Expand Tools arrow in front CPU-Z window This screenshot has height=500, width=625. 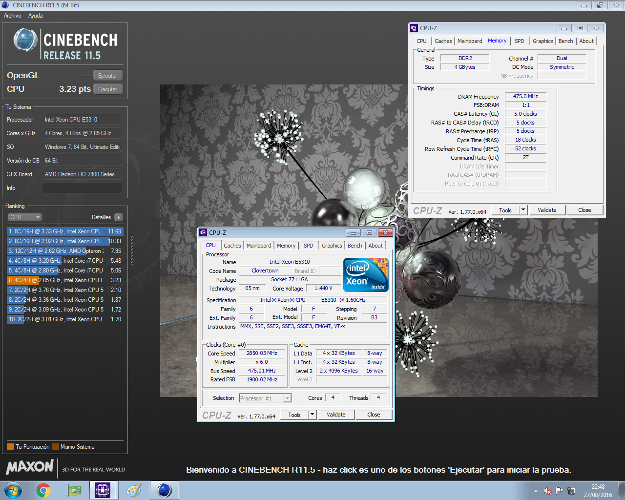(312, 415)
